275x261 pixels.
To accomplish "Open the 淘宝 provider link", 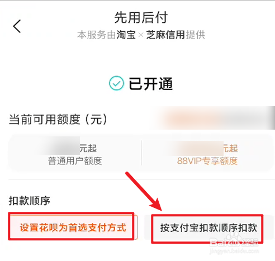I will tap(126, 35).
